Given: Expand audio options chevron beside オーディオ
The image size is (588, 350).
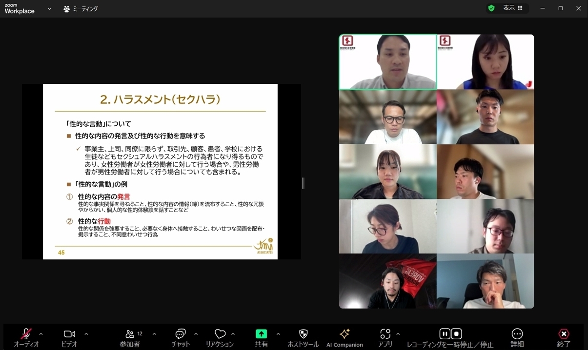Looking at the screenshot, I should pyautogui.click(x=41, y=334).
